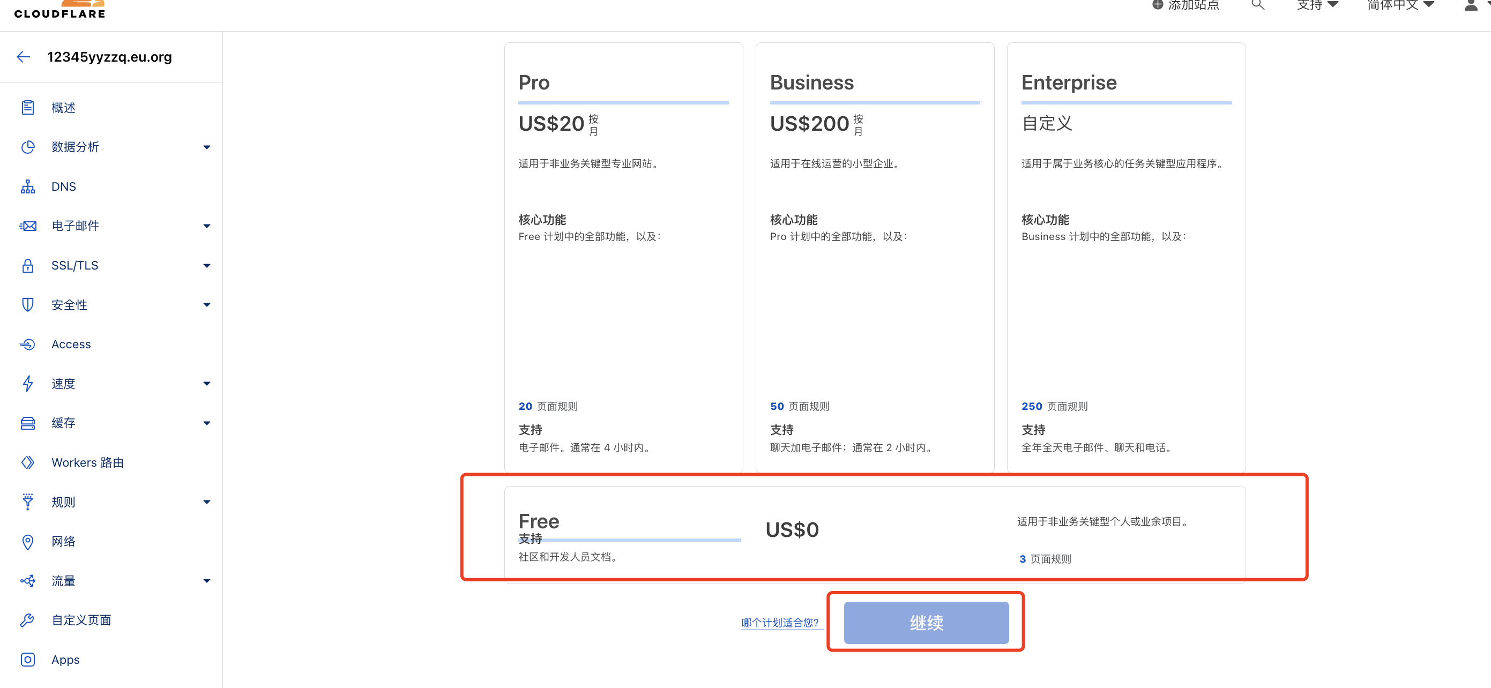1491x688 pixels.
Task: Click the SSL/TLS padlock icon
Action: (x=27, y=266)
